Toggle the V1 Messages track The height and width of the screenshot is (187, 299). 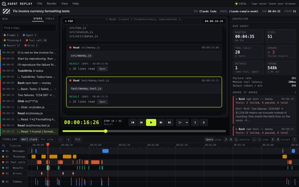[x=13, y=151]
